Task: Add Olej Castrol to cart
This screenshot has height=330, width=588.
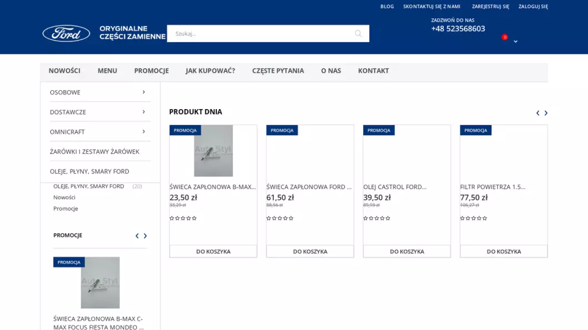Action: coord(407,251)
